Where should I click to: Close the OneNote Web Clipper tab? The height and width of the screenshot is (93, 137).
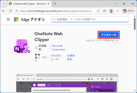click(48, 4)
